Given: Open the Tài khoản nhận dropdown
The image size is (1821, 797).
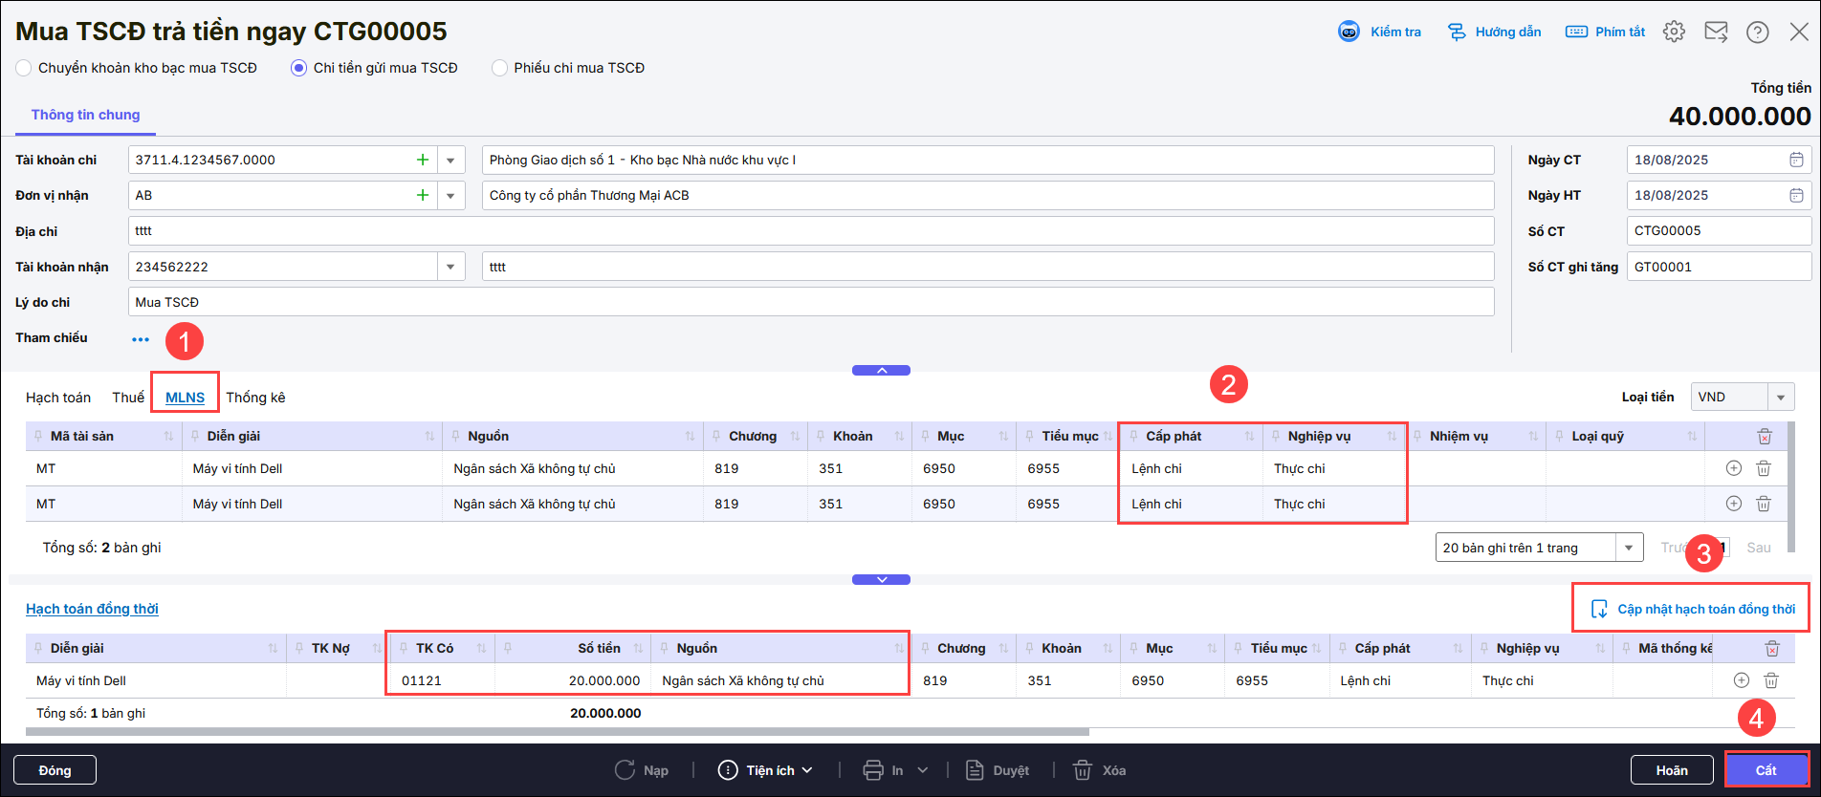Looking at the screenshot, I should 450,267.
